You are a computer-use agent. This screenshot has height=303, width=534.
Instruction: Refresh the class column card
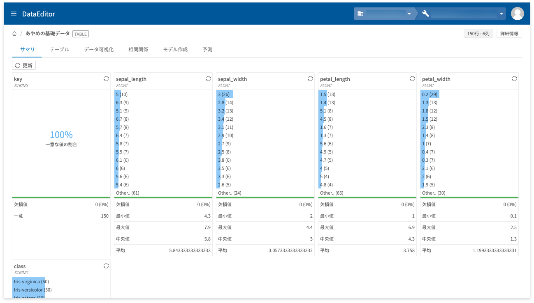[x=106, y=266]
